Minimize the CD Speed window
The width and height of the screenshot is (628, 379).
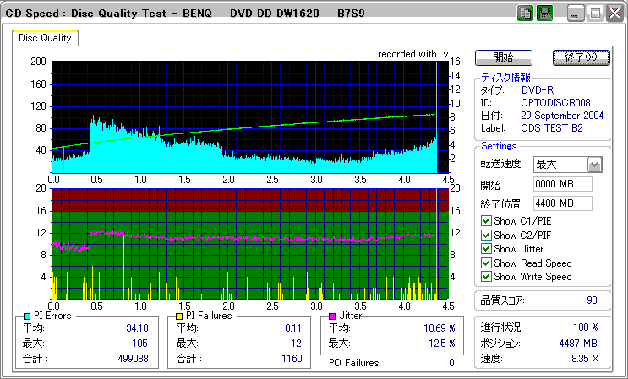(576, 14)
